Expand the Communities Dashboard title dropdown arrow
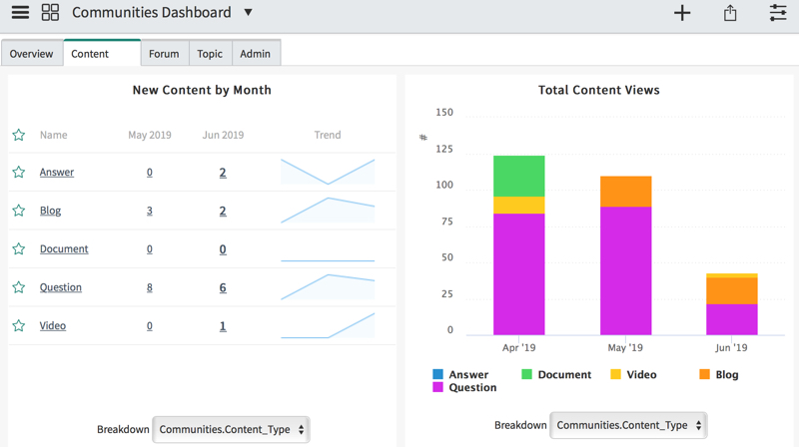 point(248,12)
